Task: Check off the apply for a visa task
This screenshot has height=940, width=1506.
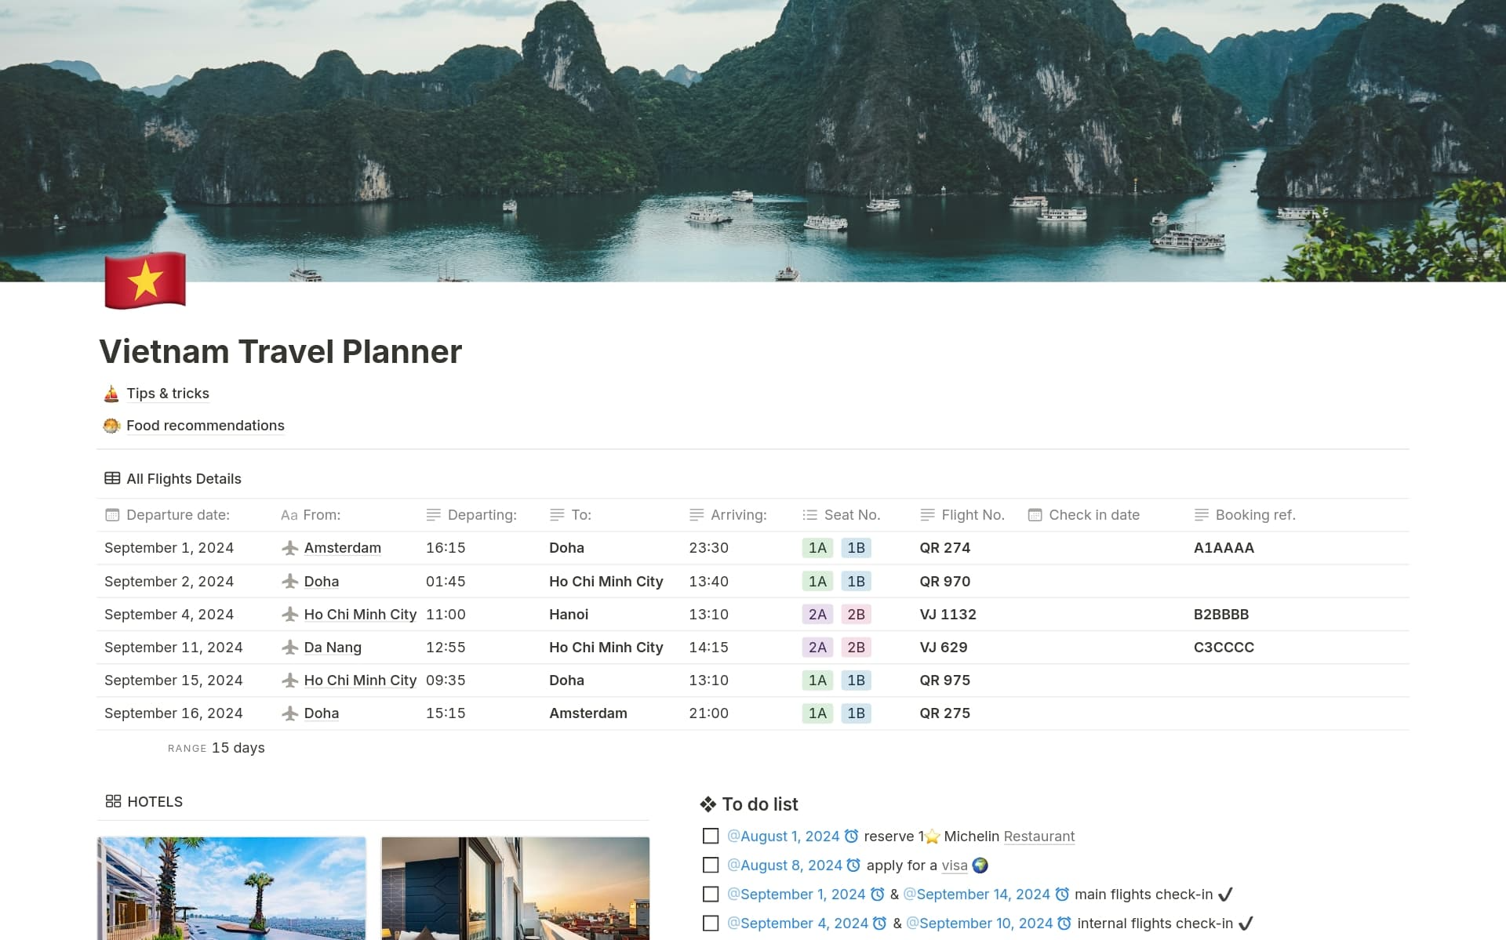Action: 710,865
